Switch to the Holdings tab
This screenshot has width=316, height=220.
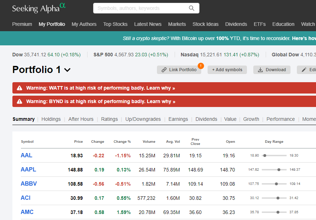coord(51,119)
